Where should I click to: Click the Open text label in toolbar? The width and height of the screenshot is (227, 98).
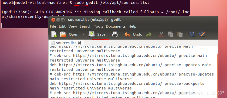[x=74, y=34]
